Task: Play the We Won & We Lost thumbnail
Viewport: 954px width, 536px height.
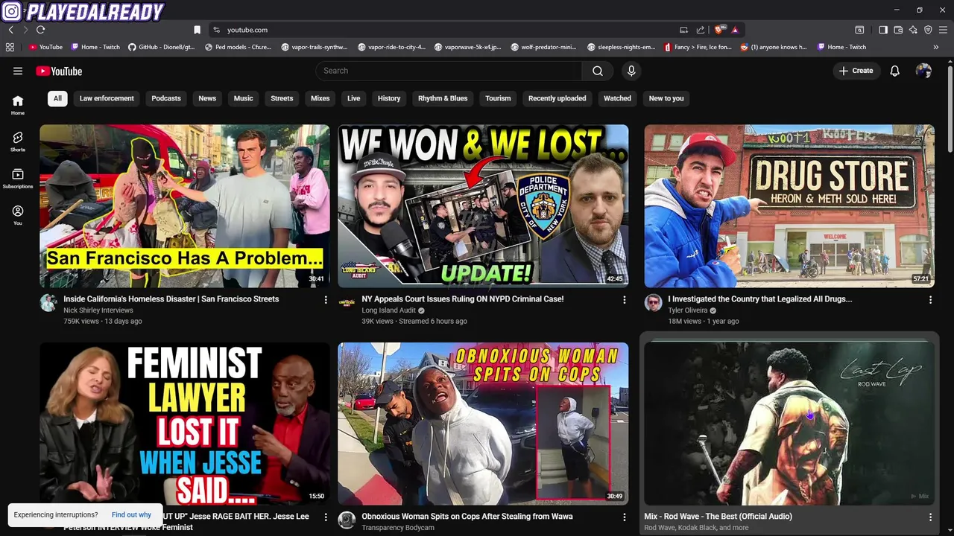Action: coord(483,205)
